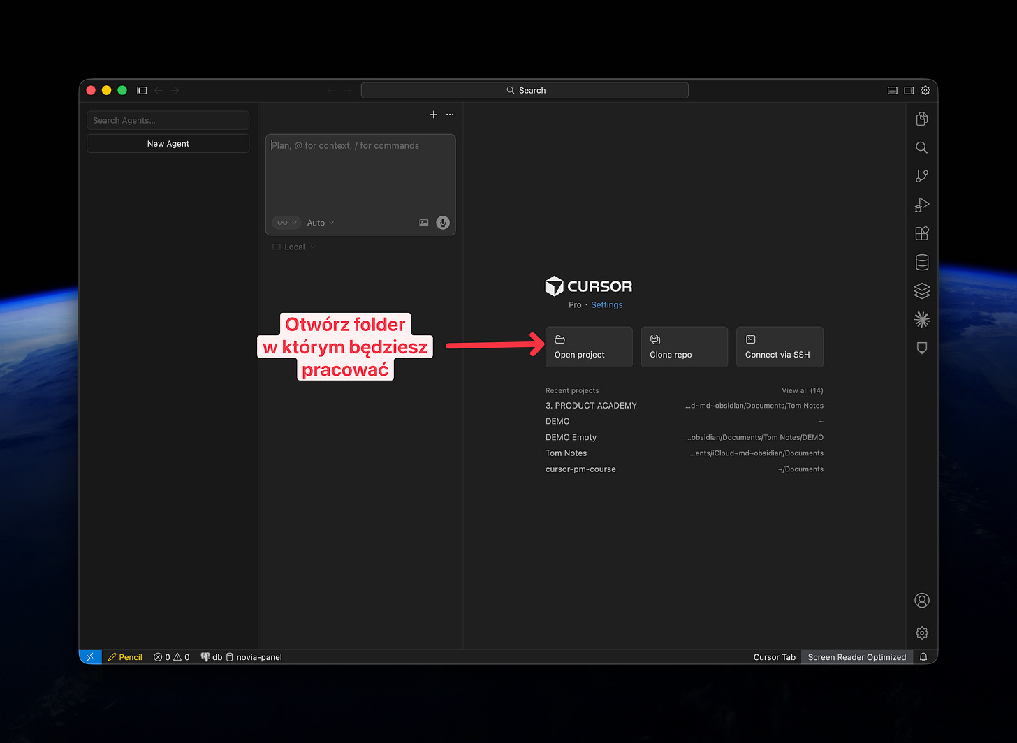1017x743 pixels.
Task: Open the Auto model dropdown
Action: pyautogui.click(x=321, y=223)
